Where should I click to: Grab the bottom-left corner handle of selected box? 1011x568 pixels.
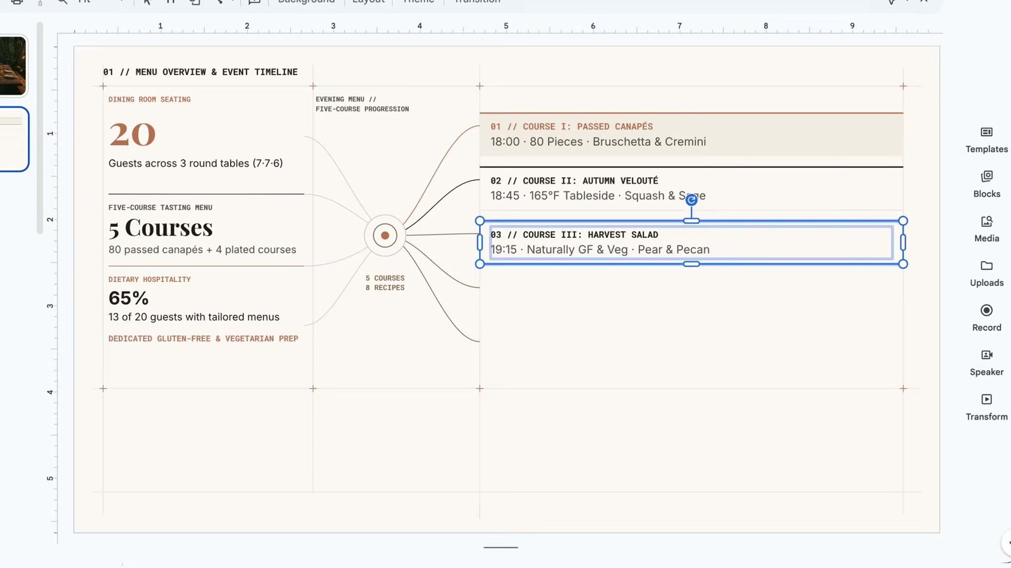coord(480,264)
